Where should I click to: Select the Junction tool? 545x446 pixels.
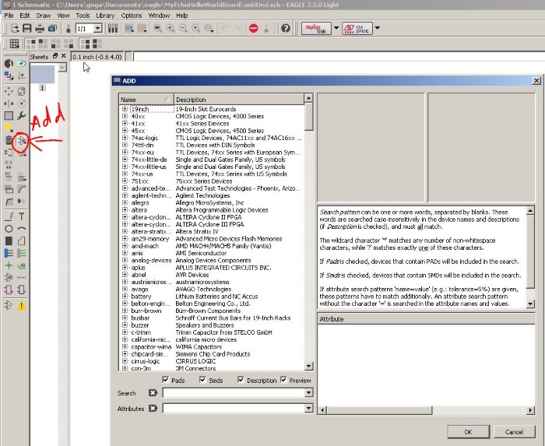(x=9, y=265)
